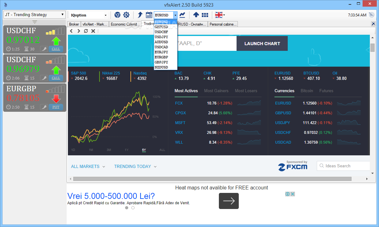Switch to the Futures tab
This screenshot has height=227, width=379.
(326, 91)
